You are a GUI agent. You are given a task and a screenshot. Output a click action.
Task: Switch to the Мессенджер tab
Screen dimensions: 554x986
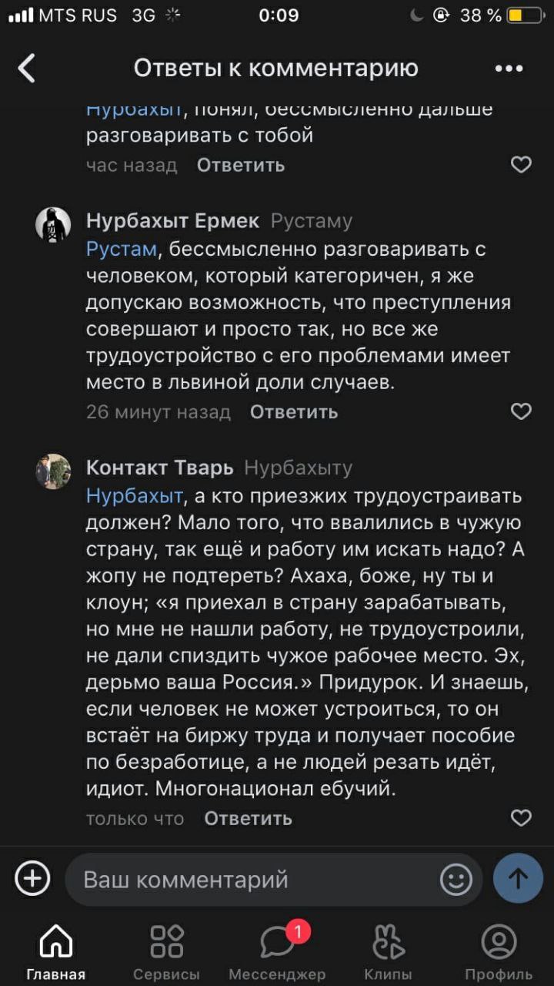[277, 953]
